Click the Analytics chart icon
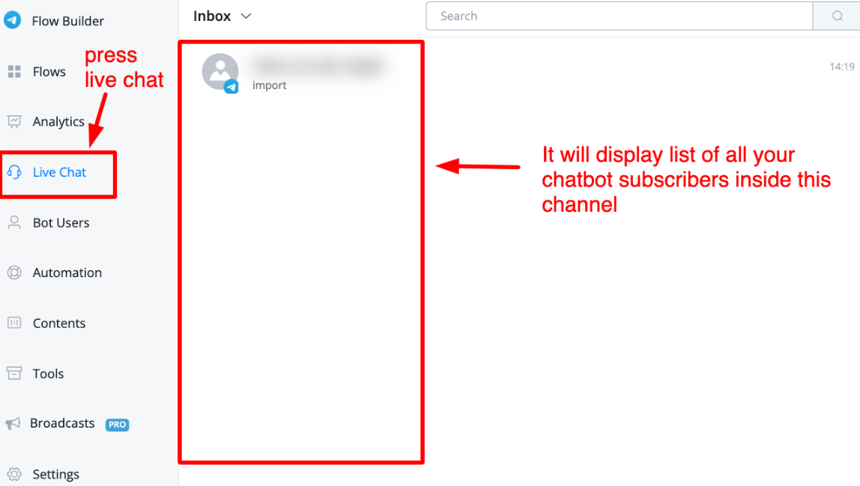Viewport: 860px width, 486px height. pyautogui.click(x=14, y=121)
